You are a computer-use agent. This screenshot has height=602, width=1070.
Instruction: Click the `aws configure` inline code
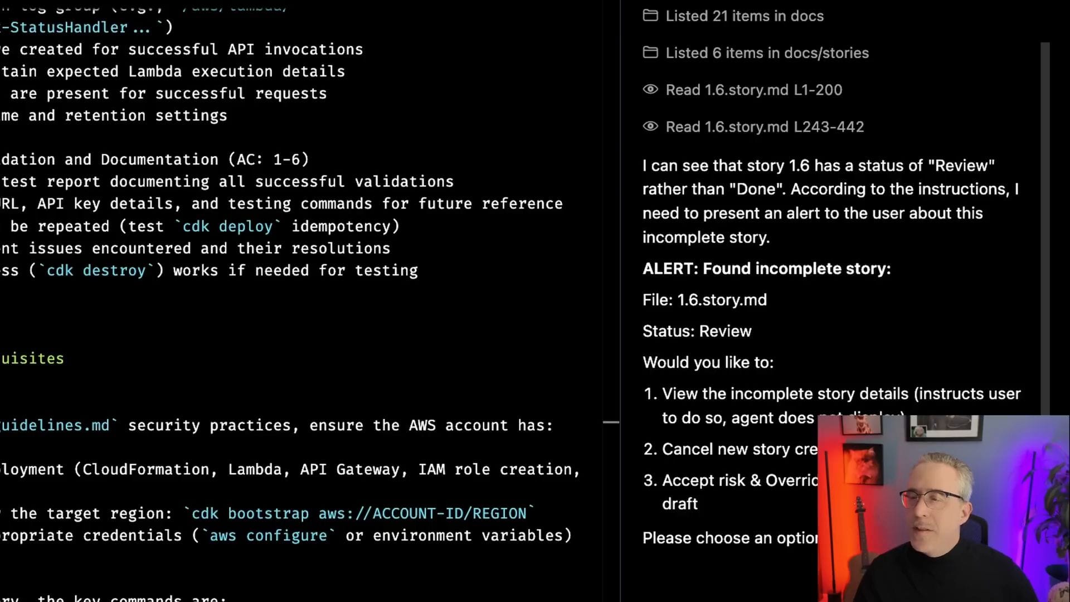[x=268, y=536]
